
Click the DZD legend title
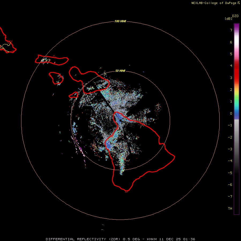pyautogui.click(x=235, y=16)
